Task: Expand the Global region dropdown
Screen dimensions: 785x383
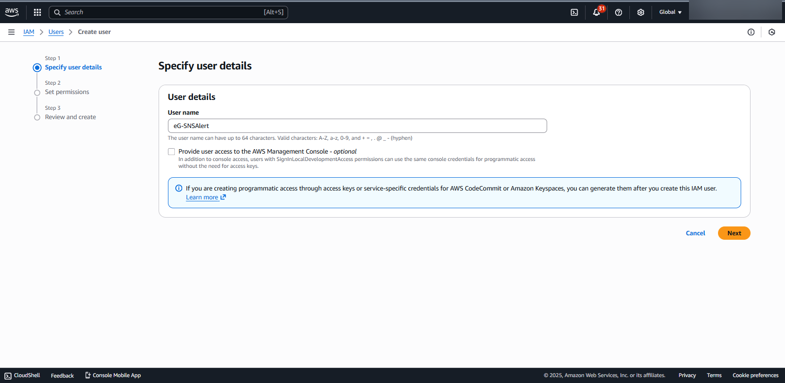Action: click(670, 12)
